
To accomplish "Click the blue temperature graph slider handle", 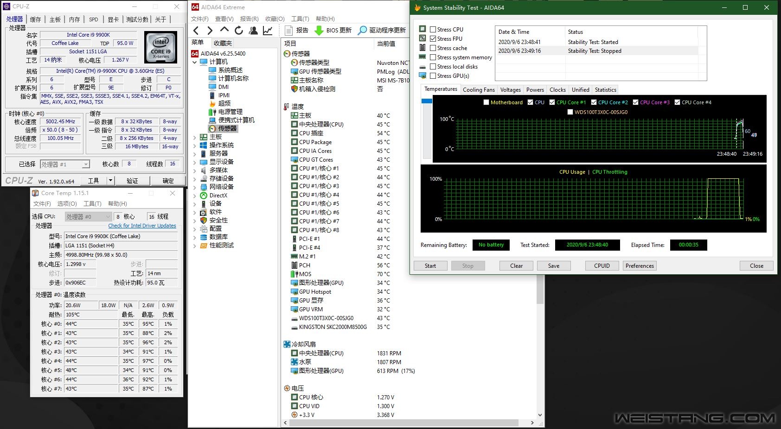I will click(427, 101).
